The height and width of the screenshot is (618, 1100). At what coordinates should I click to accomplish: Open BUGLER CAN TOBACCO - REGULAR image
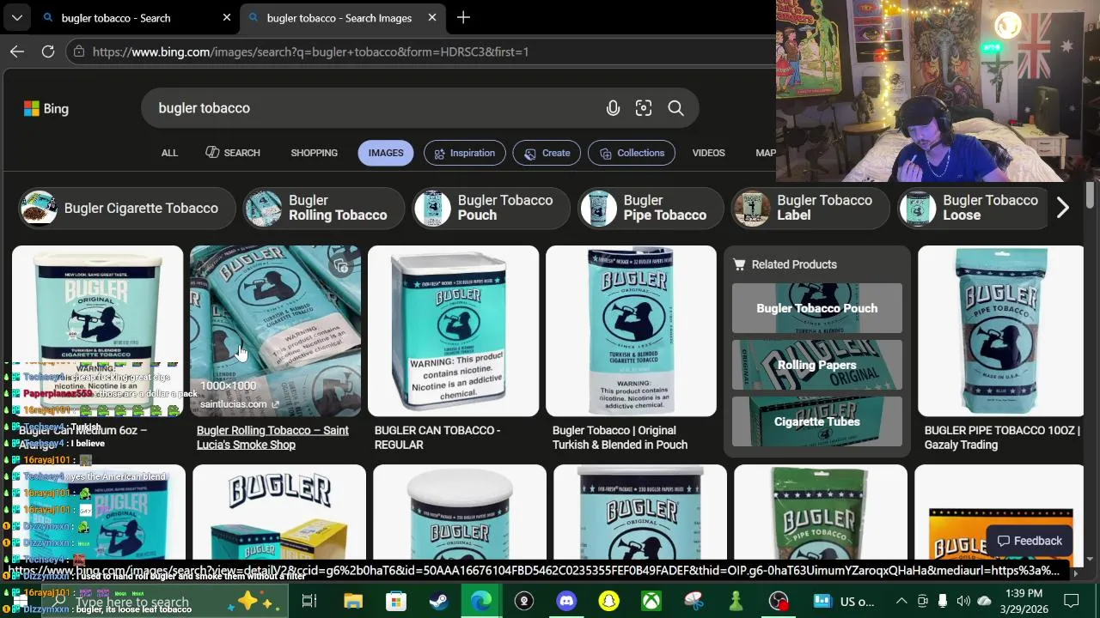tap(454, 331)
